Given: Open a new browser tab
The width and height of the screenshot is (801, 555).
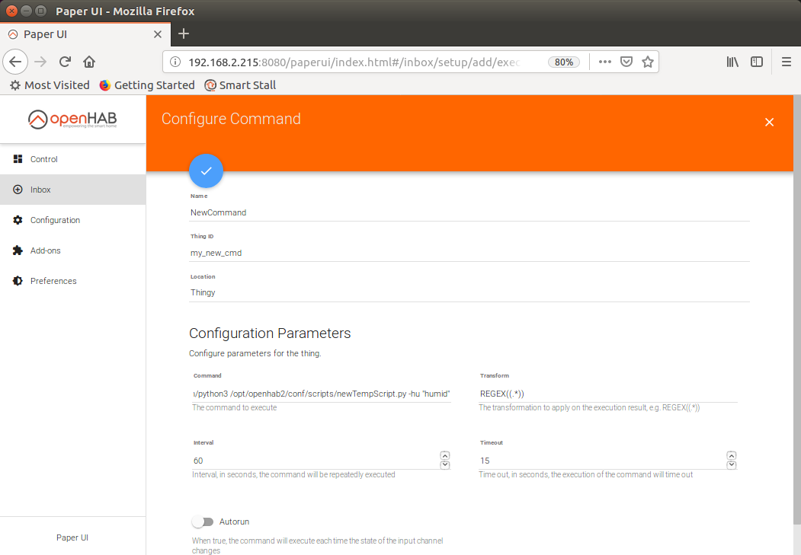Looking at the screenshot, I should (184, 33).
